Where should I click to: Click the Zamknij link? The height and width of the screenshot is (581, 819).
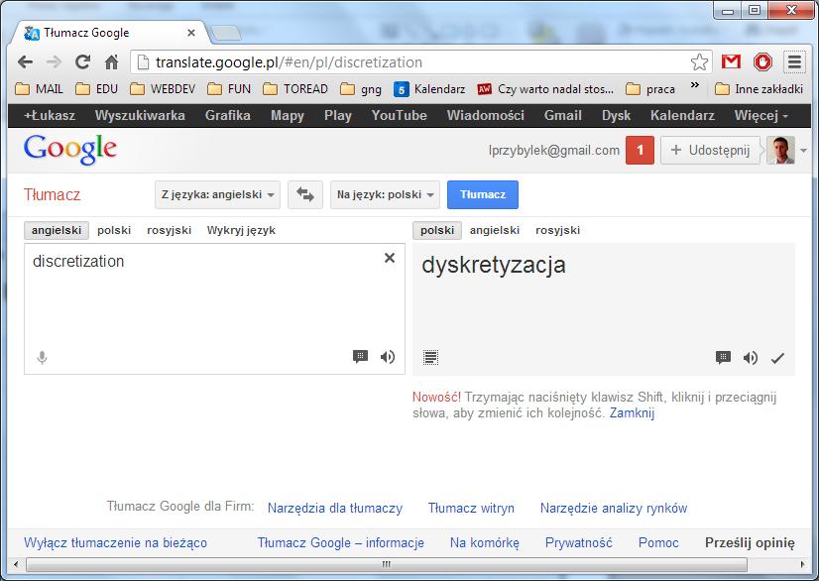click(x=632, y=413)
